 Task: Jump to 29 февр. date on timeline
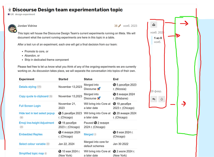(156, 91)
